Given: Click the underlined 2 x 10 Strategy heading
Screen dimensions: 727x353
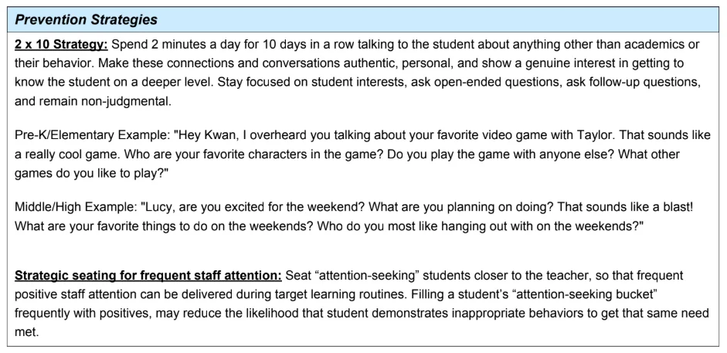Looking at the screenshot, I should tap(61, 45).
